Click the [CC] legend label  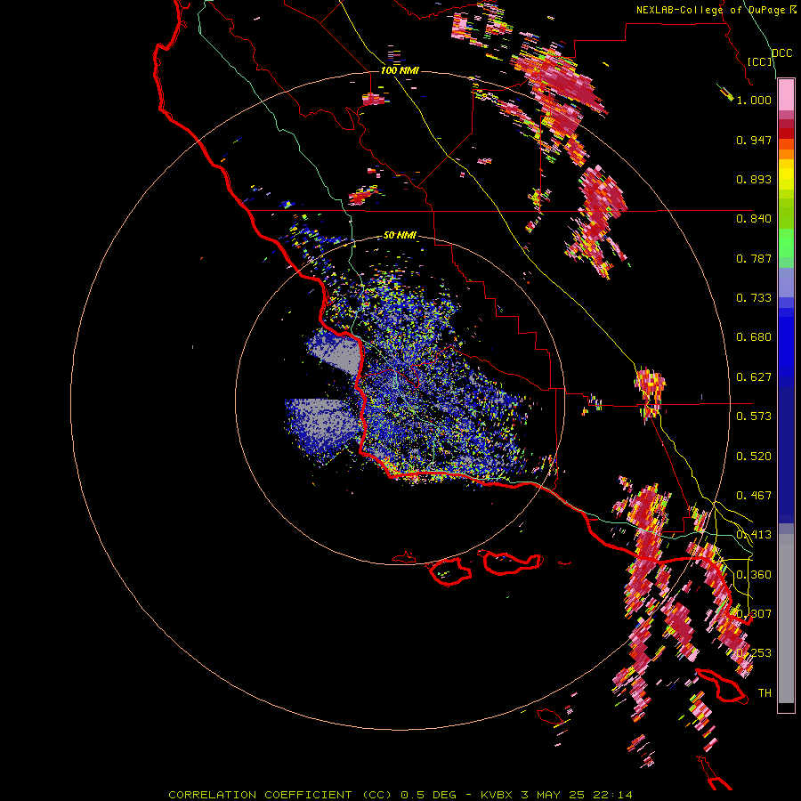(759, 61)
